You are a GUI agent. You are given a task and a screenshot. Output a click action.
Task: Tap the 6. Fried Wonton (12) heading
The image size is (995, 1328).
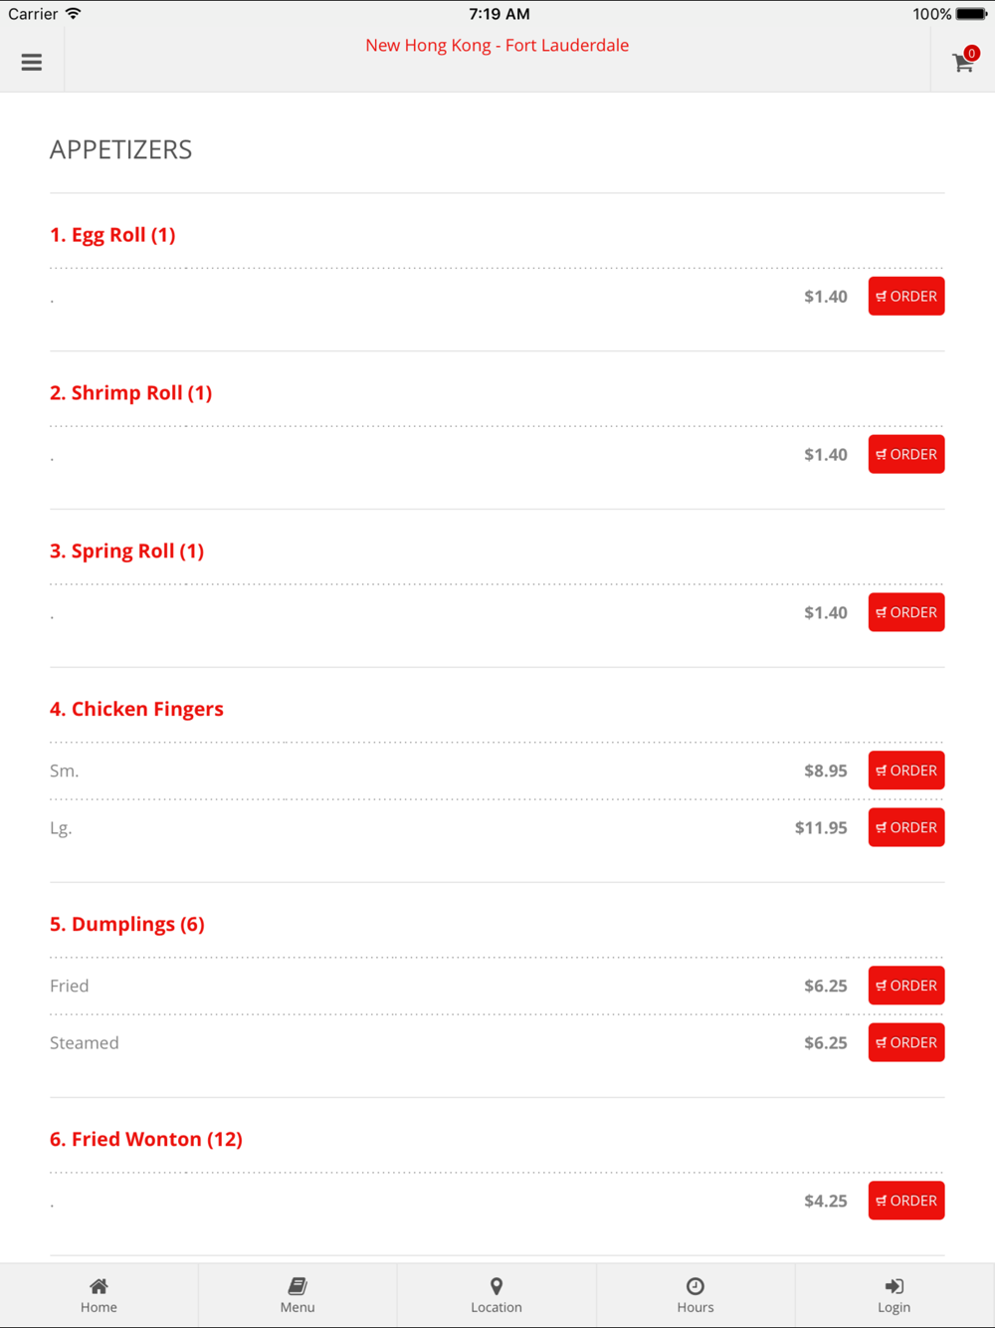point(146,1139)
